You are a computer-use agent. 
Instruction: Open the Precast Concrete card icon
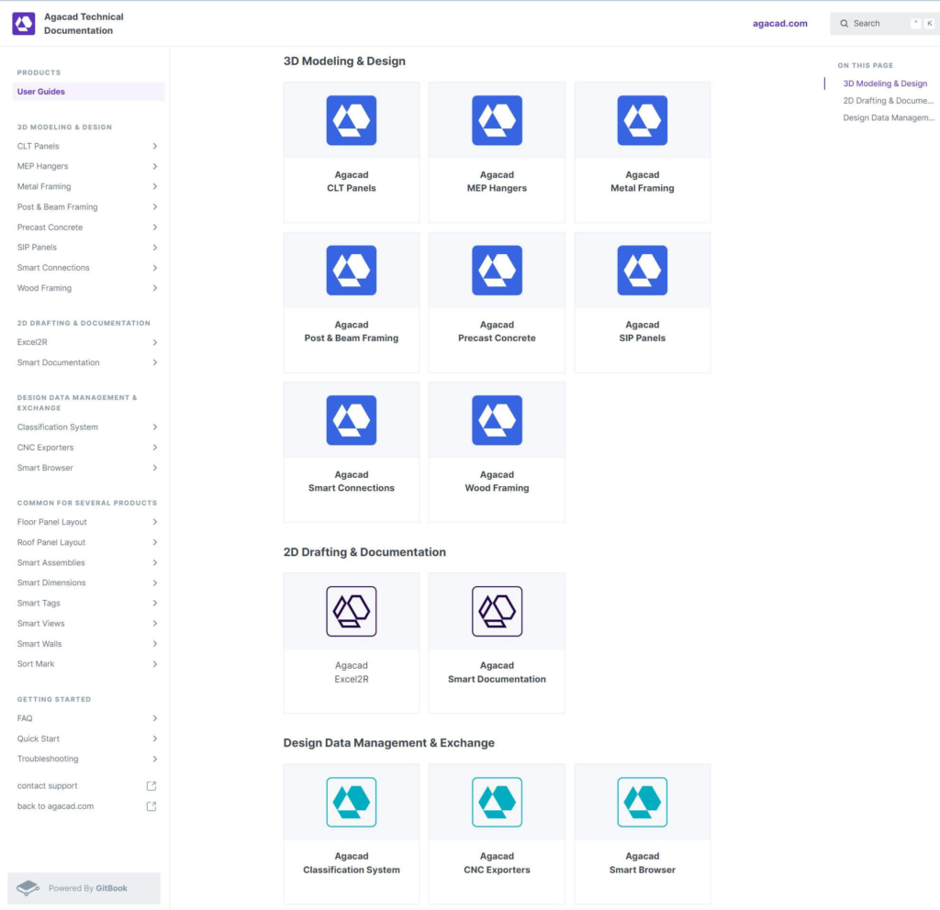[497, 271]
